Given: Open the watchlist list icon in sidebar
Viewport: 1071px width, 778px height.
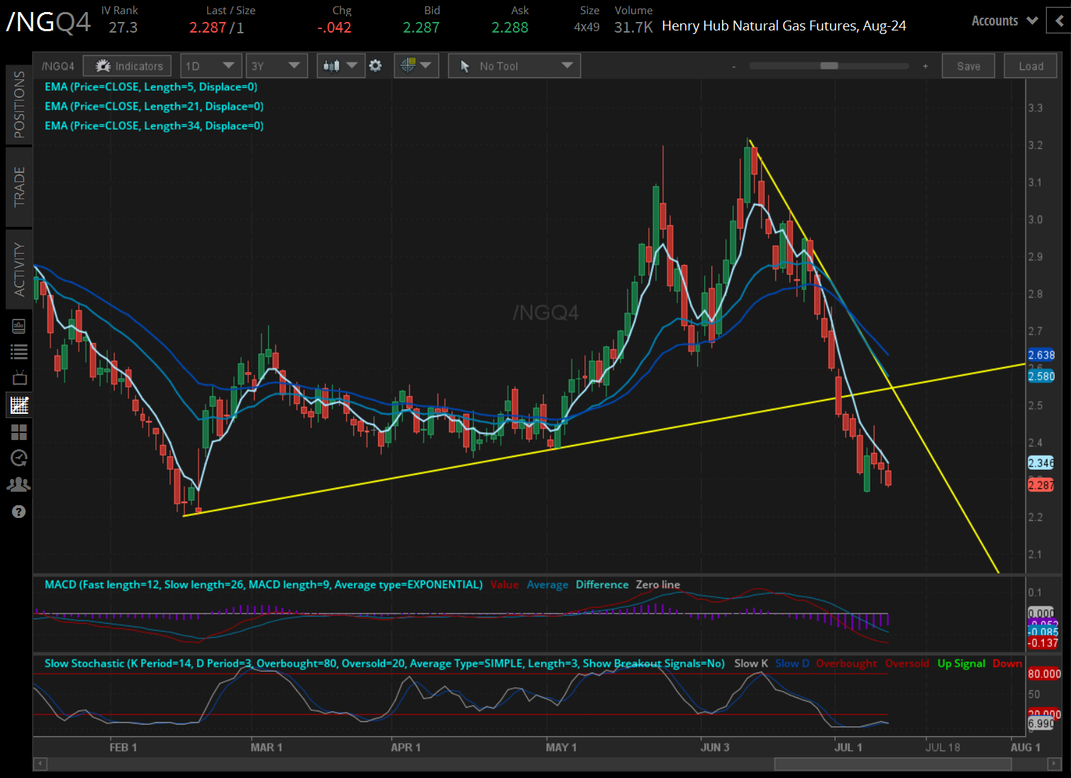Looking at the screenshot, I should 19,351.
